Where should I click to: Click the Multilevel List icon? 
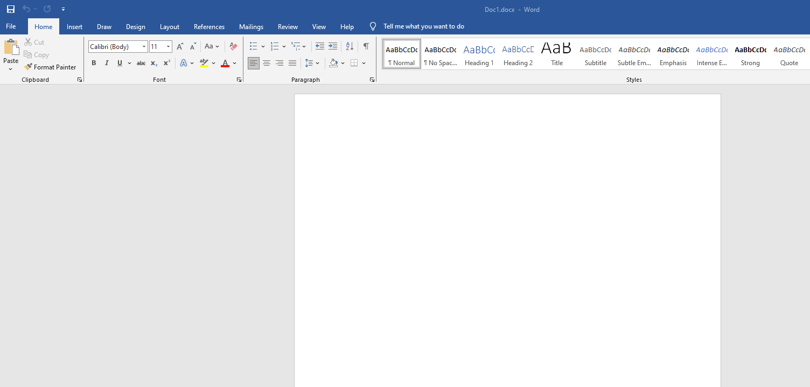[296, 46]
